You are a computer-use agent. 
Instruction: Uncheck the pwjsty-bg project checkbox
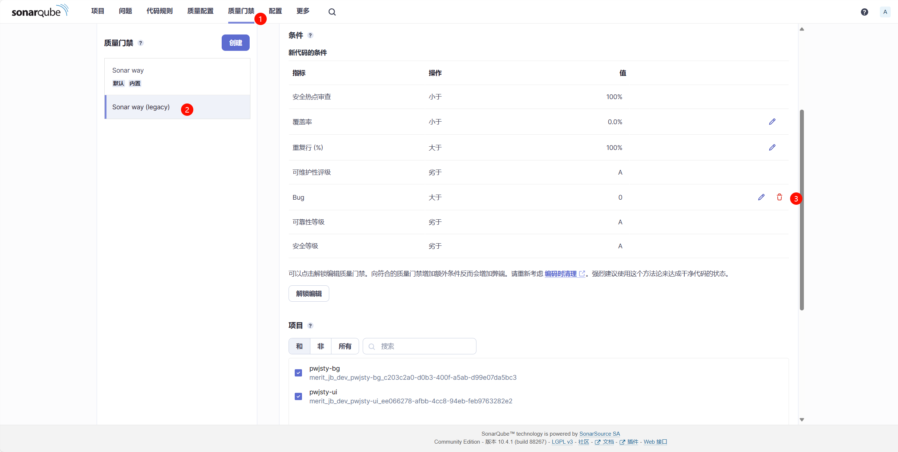point(298,373)
